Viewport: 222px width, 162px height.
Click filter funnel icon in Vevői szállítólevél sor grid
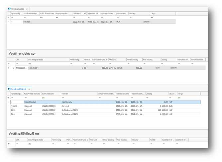pyautogui.click(x=9, y=144)
